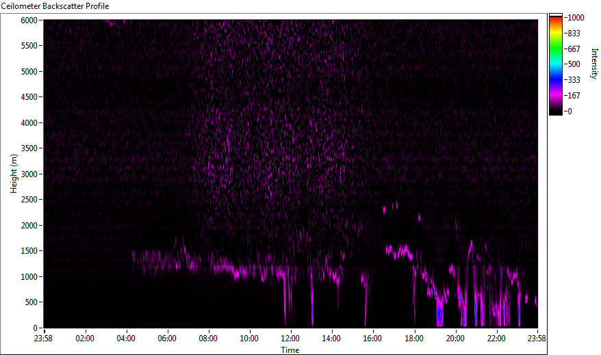Screen dimensions: 601x355
Task: Click the 18:00 time axis label
Action: 414,338
